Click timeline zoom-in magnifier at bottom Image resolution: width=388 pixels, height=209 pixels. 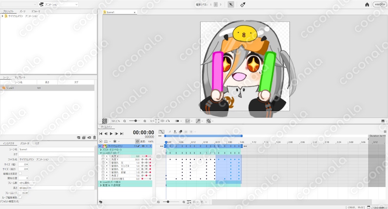pyautogui.click(x=184, y=202)
